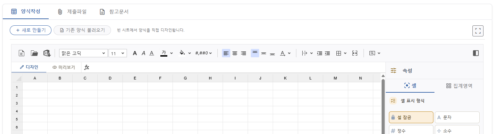Screen dimensions: 495x134
Task: Switch to the 미리보기 preview tab
Action: pos(64,67)
